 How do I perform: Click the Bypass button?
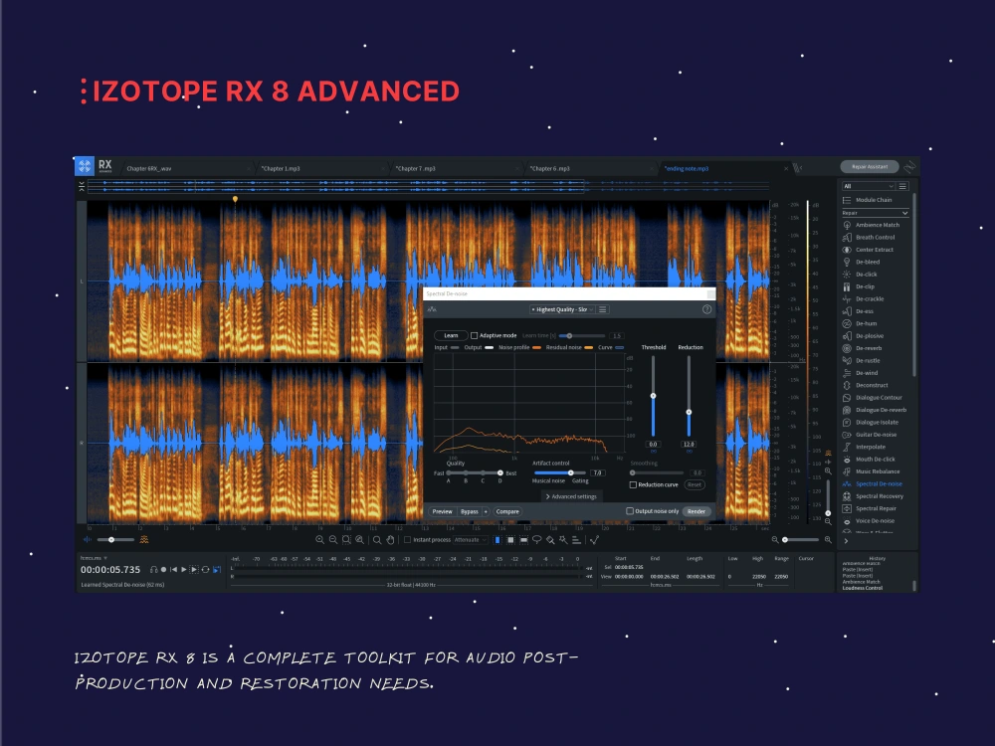click(470, 512)
